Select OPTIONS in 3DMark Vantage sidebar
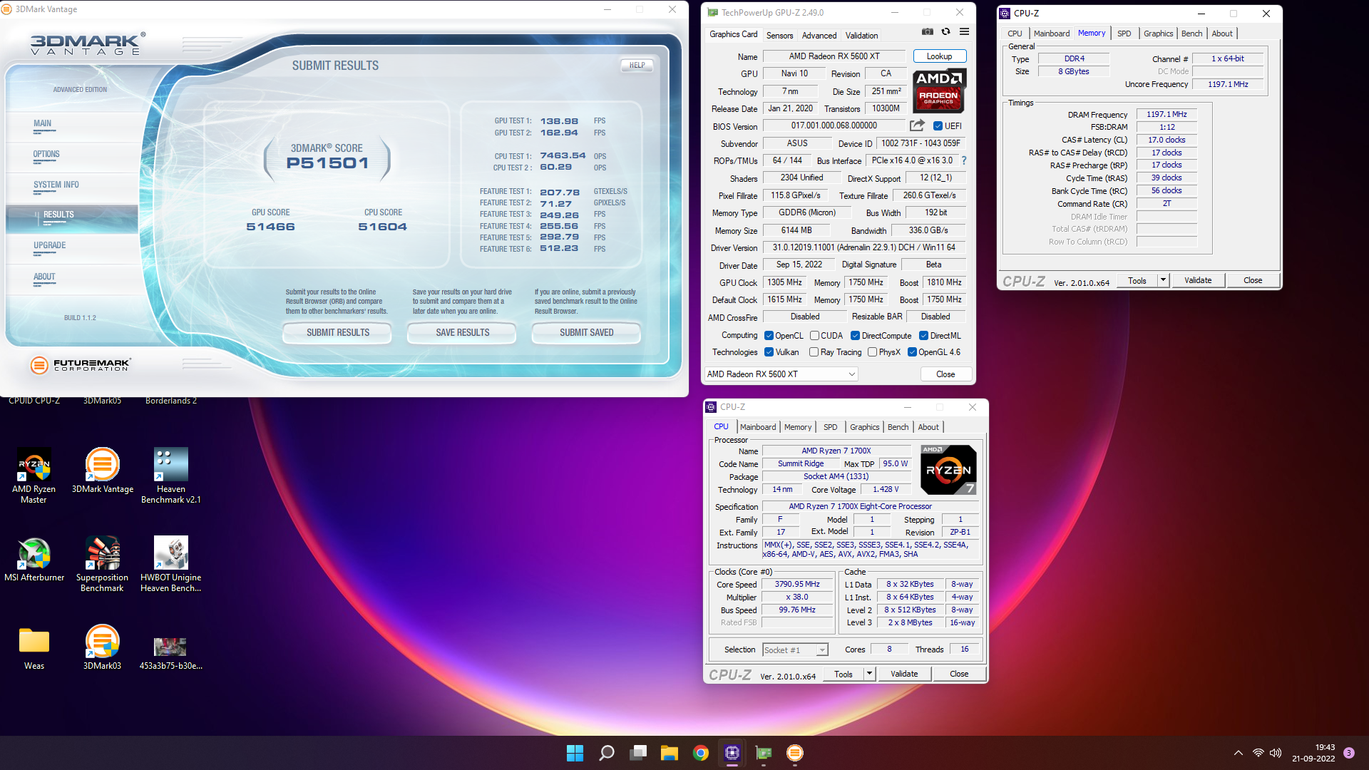 [x=46, y=154]
